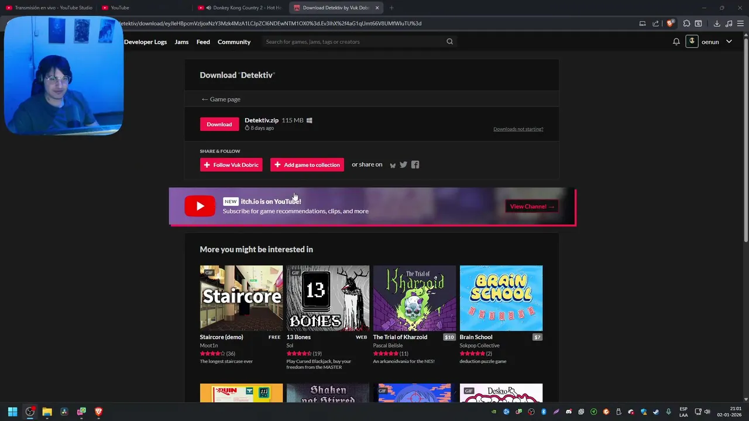The height and width of the screenshot is (421, 749).
Task: Open Shaken not Stirred thumbnail
Action: (328, 393)
